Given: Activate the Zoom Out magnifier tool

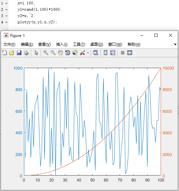Looking at the screenshot, I should (x=53, y=53).
